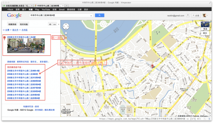Click the 新北市 breadcrumb link
The width and height of the screenshot is (213, 123).
tap(15, 30)
